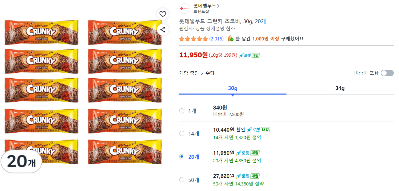
Task: Click the shopping bag purchase badge icon
Action: click(230, 39)
